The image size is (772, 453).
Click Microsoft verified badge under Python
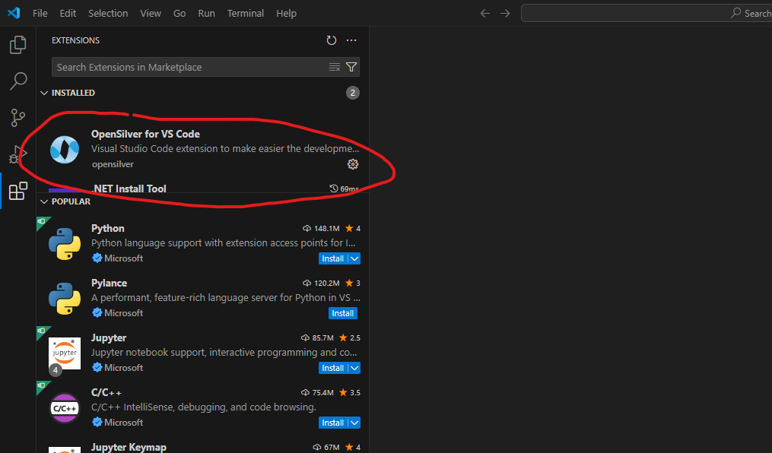click(x=97, y=258)
